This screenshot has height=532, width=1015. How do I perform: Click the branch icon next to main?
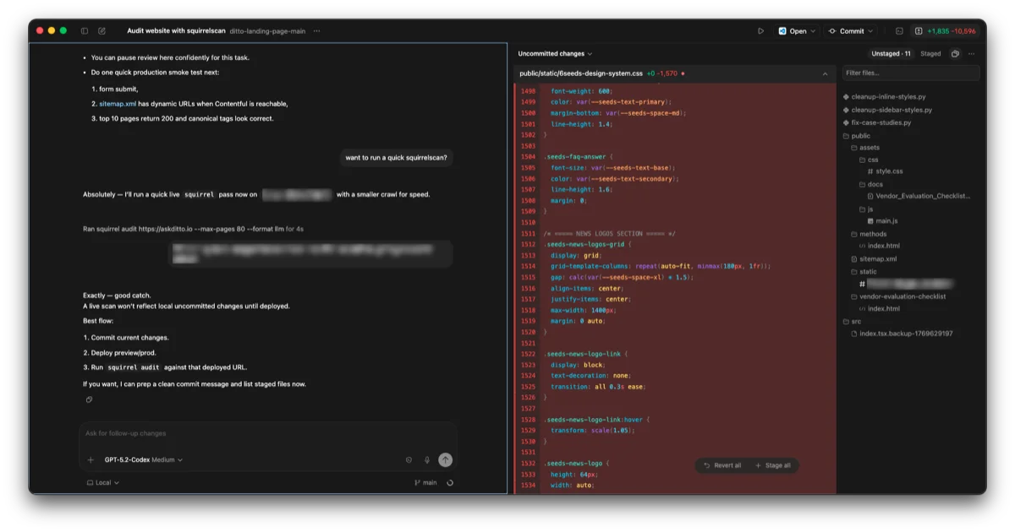(x=416, y=482)
